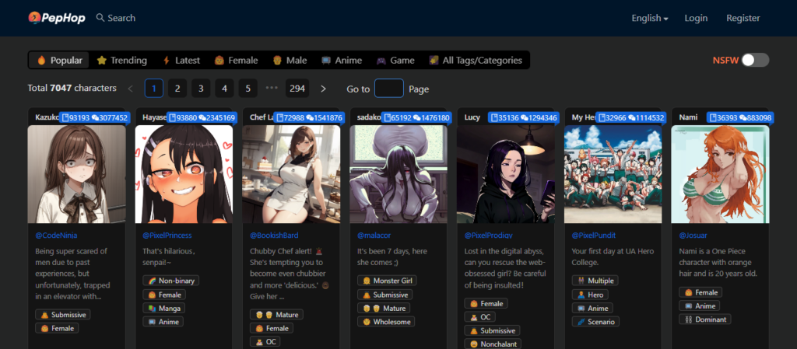Screen dimensions: 797x349
Task: Visit @CodeNinja creator profile
Action: pyautogui.click(x=56, y=236)
